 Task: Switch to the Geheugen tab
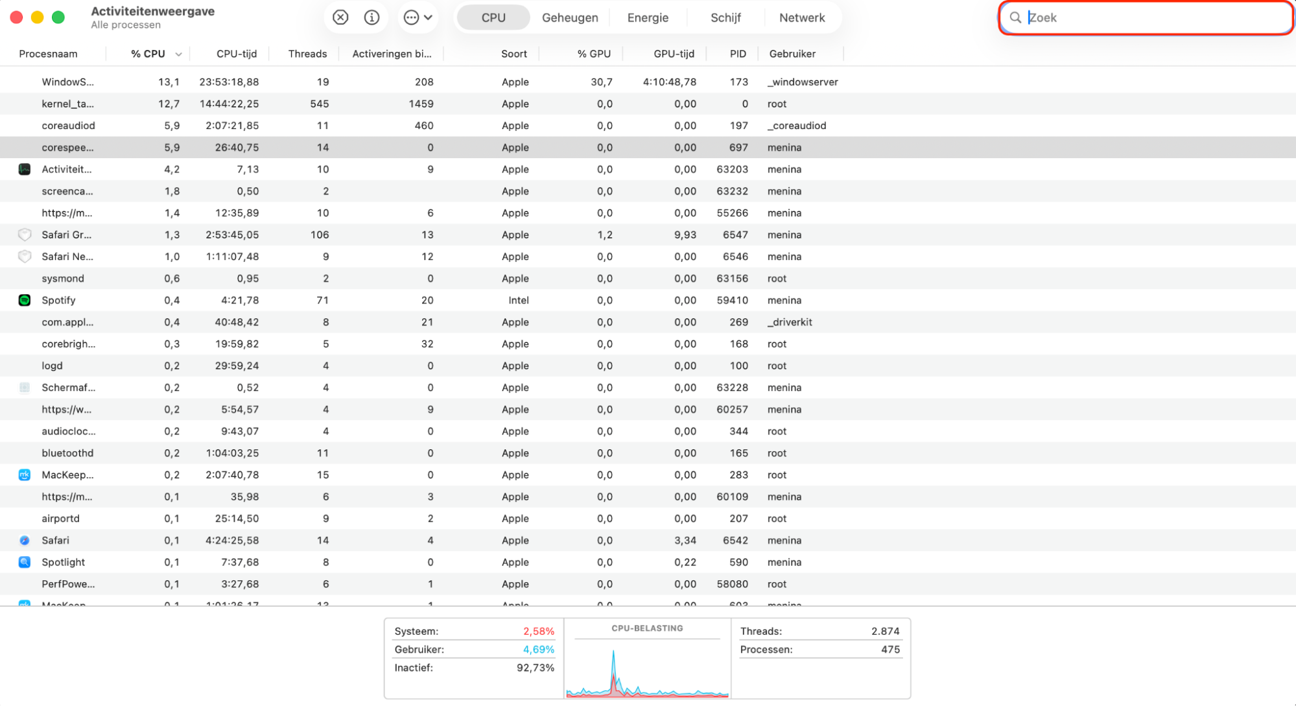tap(570, 18)
